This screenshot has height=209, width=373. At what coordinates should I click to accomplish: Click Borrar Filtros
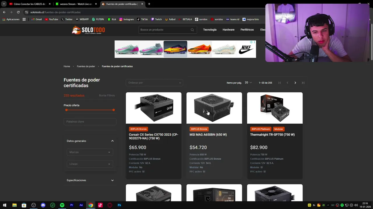pos(107,96)
